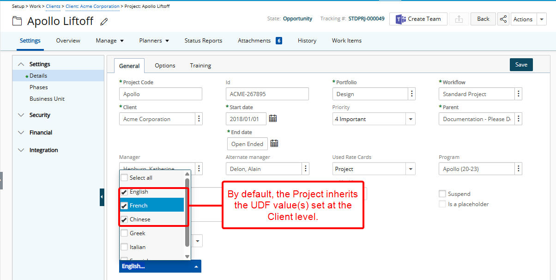
Task: Click the Project Code input field
Action: [161, 94]
